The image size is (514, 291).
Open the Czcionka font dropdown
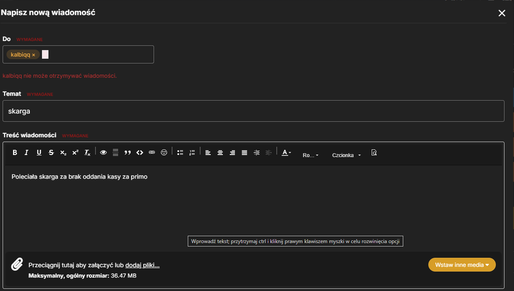(x=346, y=155)
